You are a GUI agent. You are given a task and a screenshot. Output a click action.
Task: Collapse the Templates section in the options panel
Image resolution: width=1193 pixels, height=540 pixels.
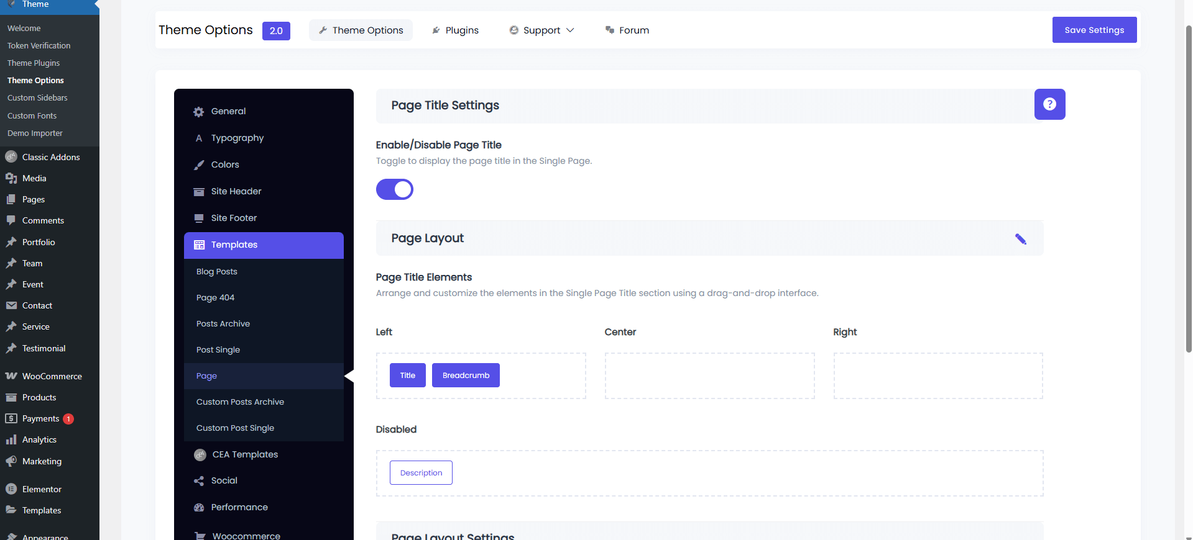264,245
